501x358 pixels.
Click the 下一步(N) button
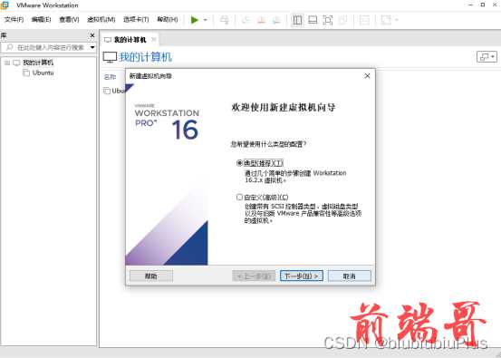(x=302, y=276)
